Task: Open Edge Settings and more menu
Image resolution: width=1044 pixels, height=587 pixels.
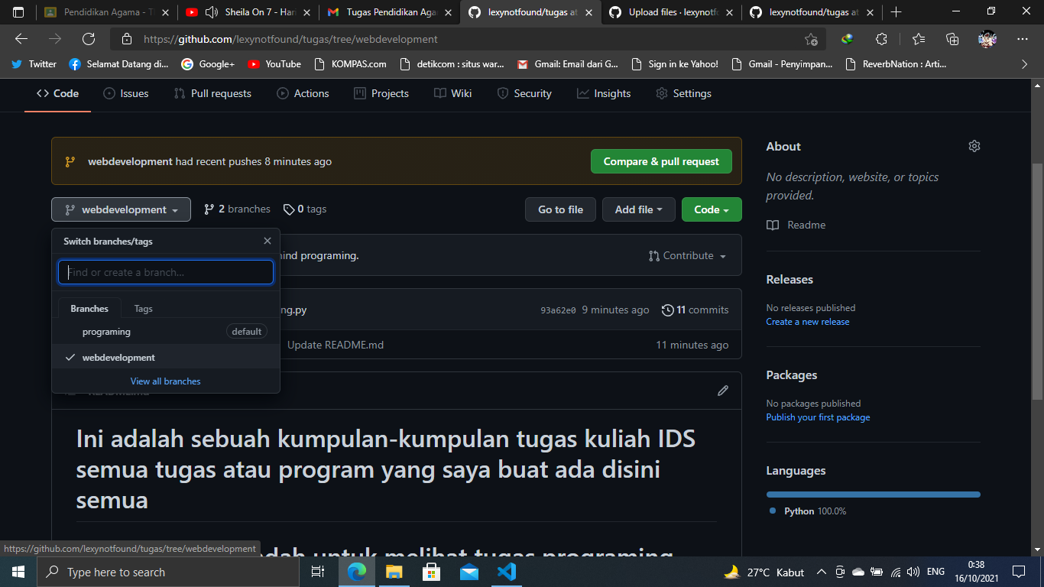Action: (1023, 39)
